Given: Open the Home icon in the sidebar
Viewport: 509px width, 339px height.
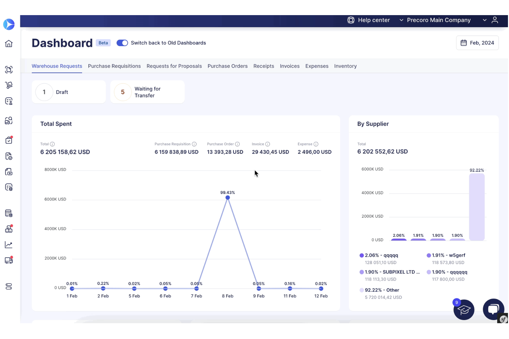Looking at the screenshot, I should (x=9, y=44).
